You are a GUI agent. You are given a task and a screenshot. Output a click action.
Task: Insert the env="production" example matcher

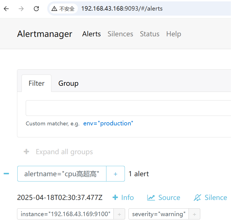click(x=108, y=123)
